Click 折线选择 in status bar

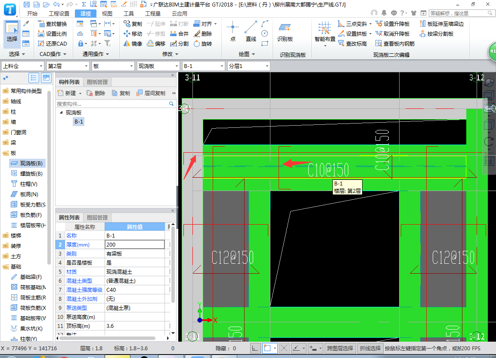[370, 348]
